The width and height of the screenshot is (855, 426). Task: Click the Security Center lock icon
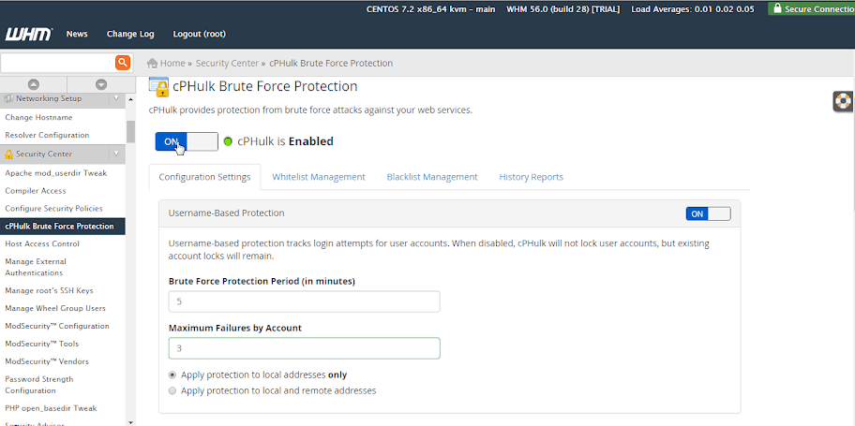tap(8, 154)
